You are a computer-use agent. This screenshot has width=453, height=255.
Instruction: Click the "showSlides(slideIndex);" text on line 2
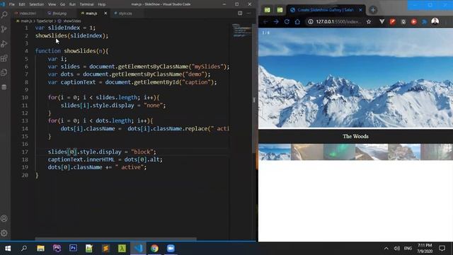click(71, 35)
